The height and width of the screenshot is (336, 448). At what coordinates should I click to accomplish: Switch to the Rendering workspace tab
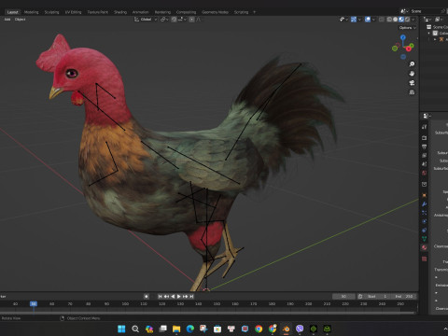point(162,12)
